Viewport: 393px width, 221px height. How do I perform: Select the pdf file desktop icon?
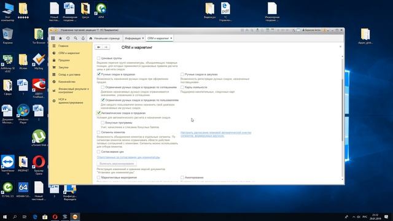[225, 12]
